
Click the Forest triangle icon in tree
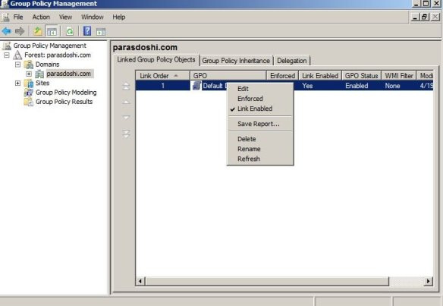coord(17,55)
